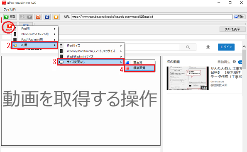Click the denettarou channel name

click(x=217, y=82)
